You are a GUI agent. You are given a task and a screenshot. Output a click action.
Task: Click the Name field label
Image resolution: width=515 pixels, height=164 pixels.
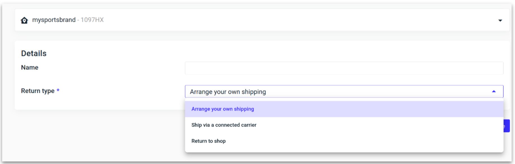pos(30,67)
